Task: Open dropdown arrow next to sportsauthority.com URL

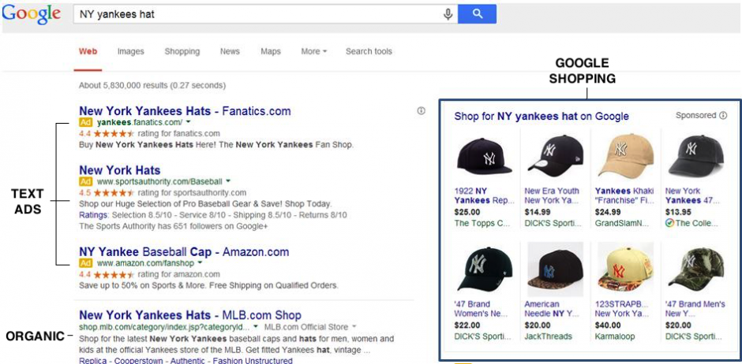Action: click(x=228, y=181)
